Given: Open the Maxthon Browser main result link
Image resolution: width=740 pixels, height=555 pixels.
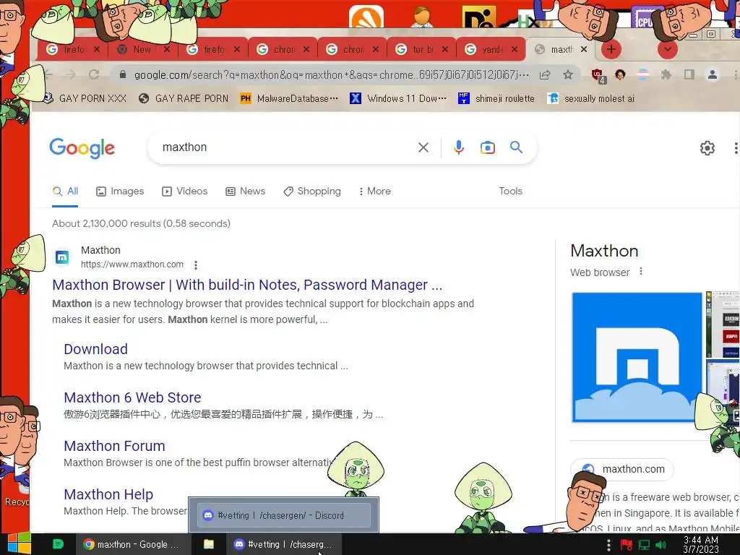Looking at the screenshot, I should (247, 285).
